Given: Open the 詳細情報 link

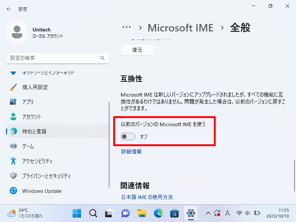Looking at the screenshot, I should [x=131, y=151].
